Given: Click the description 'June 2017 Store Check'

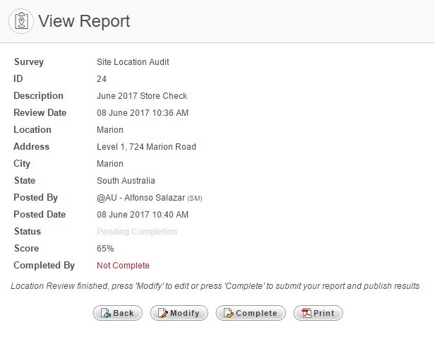Looking at the screenshot, I should coord(142,96).
